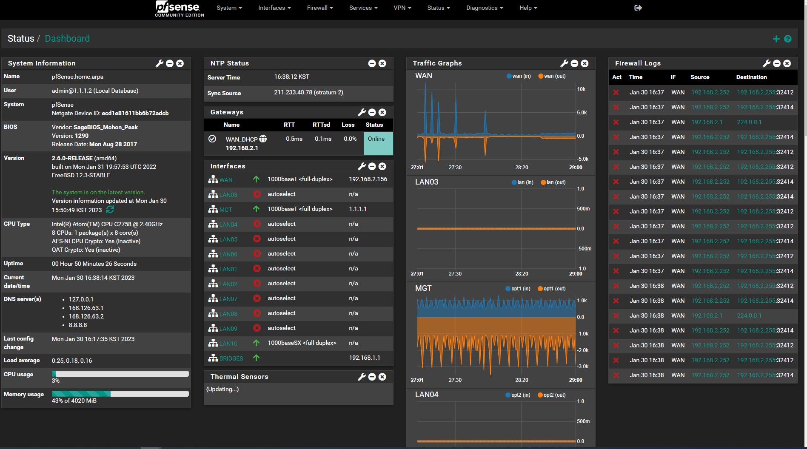Collapse the Interfaces widget
807x449 pixels.
[x=372, y=166]
